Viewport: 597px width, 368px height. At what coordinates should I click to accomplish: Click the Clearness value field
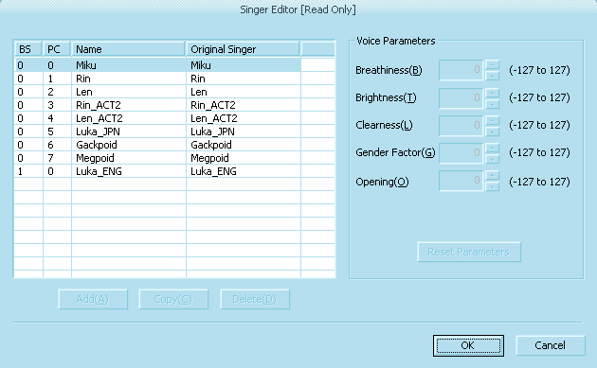[461, 126]
